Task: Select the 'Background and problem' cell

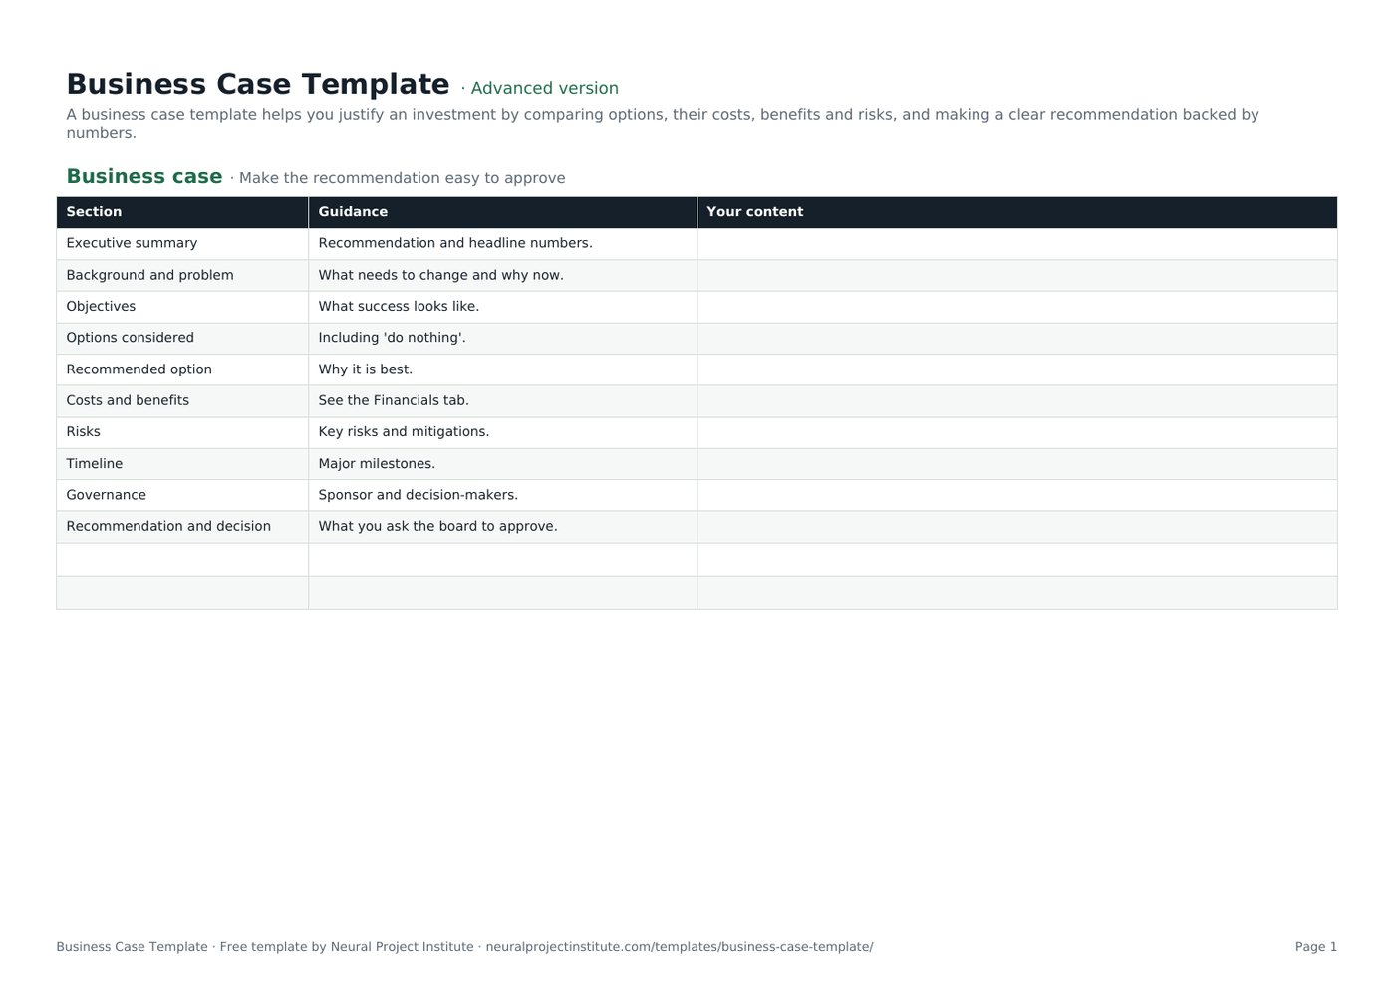Action: [182, 275]
